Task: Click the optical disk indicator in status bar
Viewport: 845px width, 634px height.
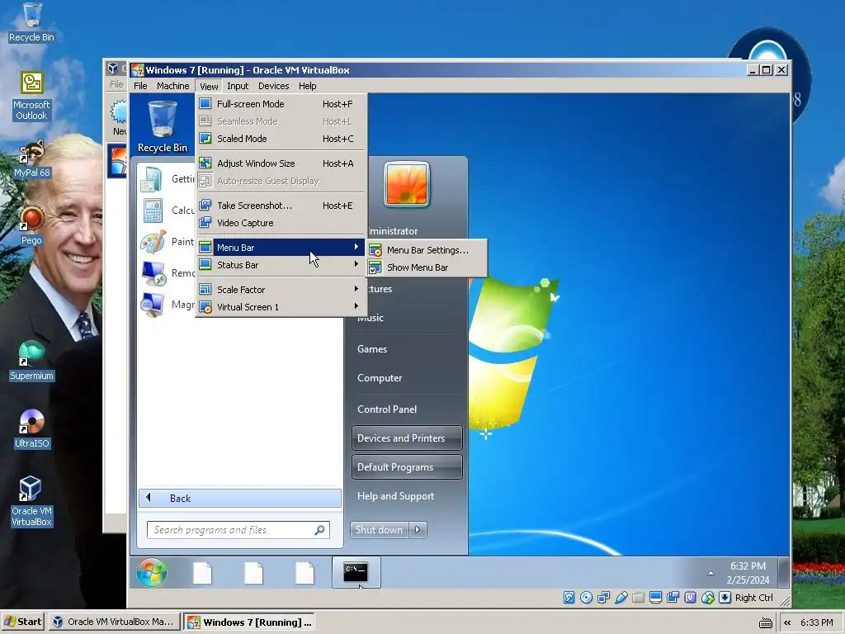Action: (x=587, y=598)
